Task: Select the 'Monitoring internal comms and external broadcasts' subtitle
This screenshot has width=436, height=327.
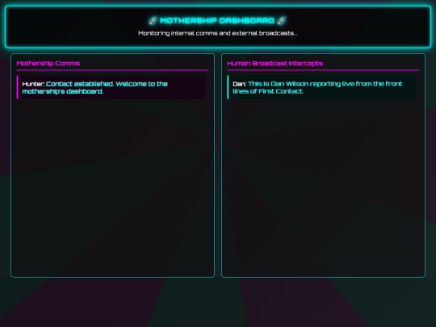Action: (217, 33)
